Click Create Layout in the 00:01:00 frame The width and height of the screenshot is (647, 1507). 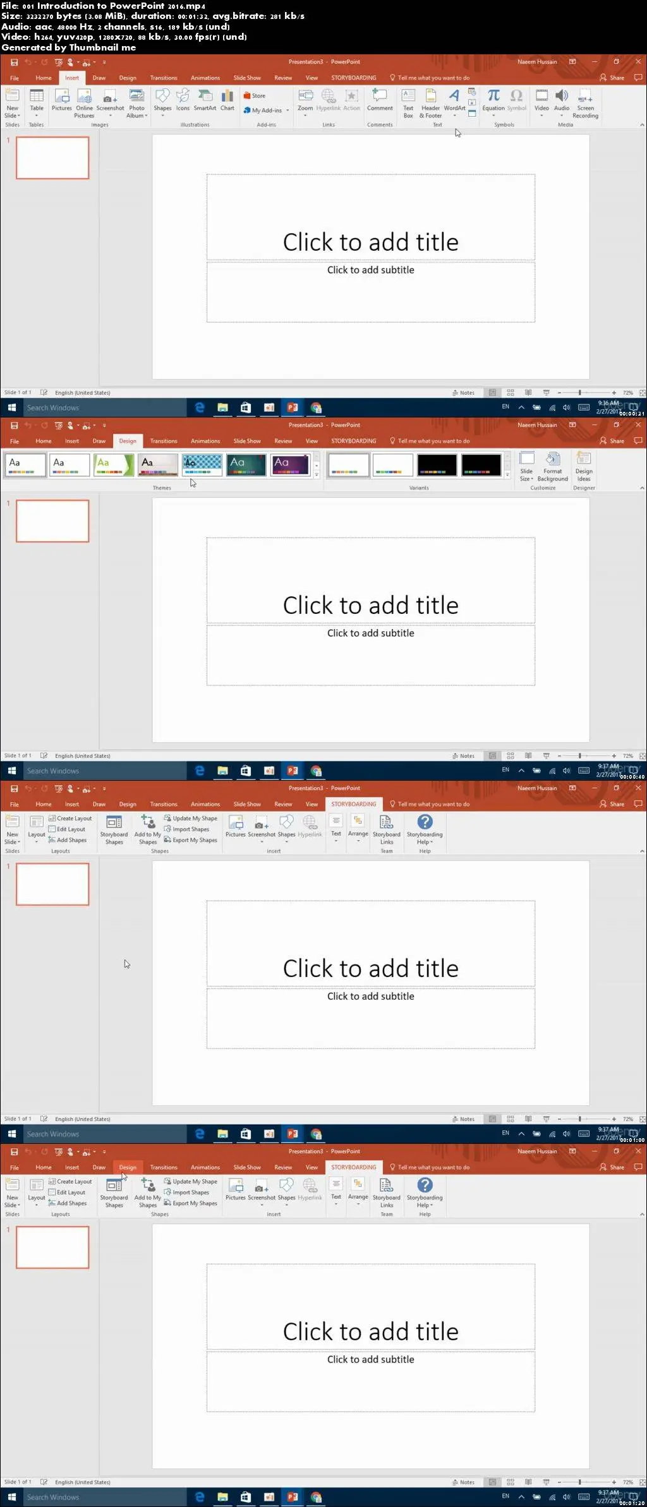tap(70, 819)
